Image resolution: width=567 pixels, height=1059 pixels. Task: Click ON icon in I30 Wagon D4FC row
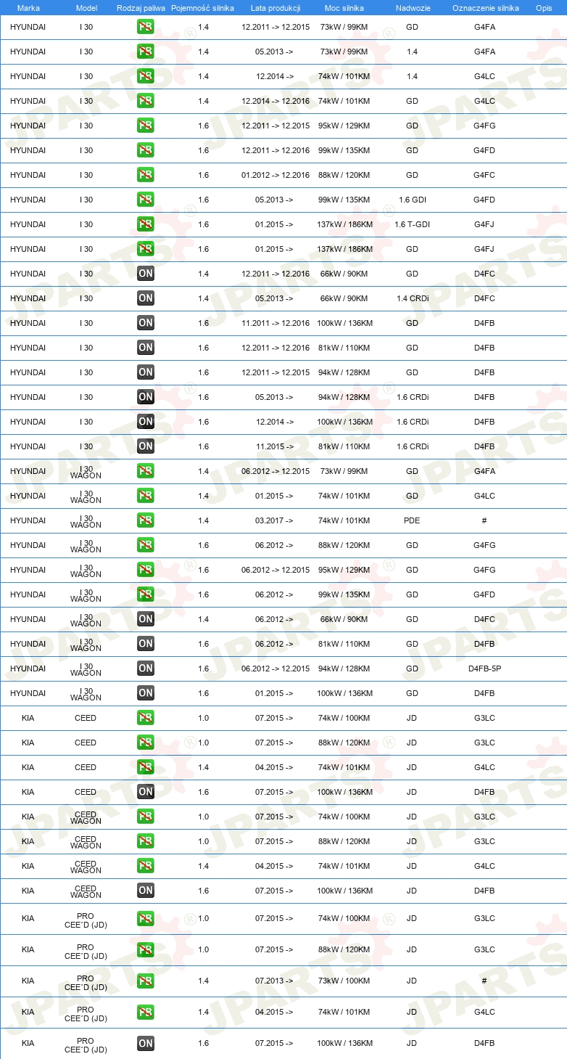(x=146, y=619)
